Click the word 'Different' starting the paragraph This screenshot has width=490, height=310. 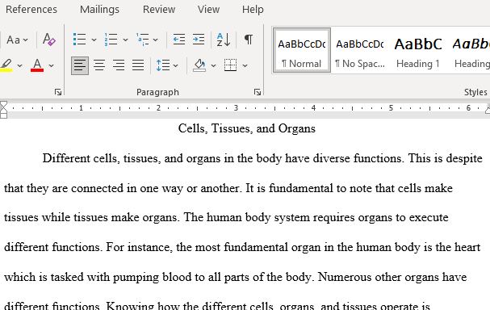[x=66, y=158]
